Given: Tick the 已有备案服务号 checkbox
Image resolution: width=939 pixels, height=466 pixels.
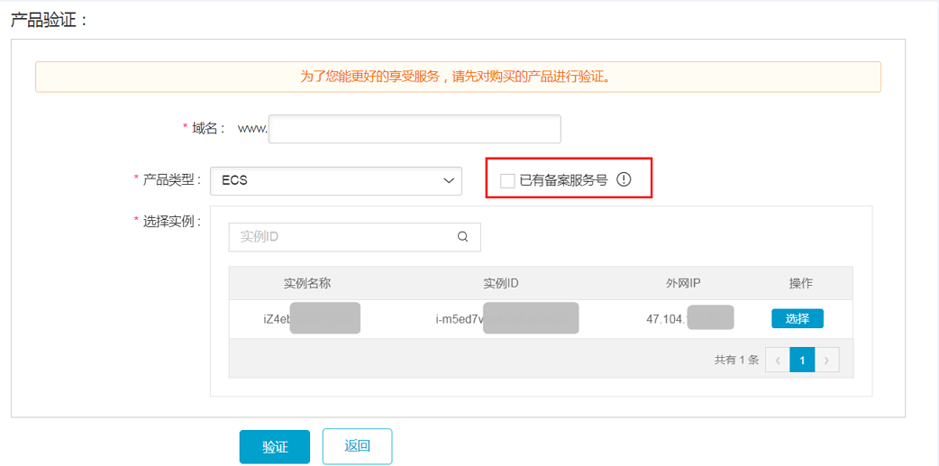Looking at the screenshot, I should click(x=507, y=180).
